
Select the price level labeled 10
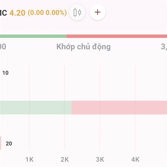(x=6, y=73)
